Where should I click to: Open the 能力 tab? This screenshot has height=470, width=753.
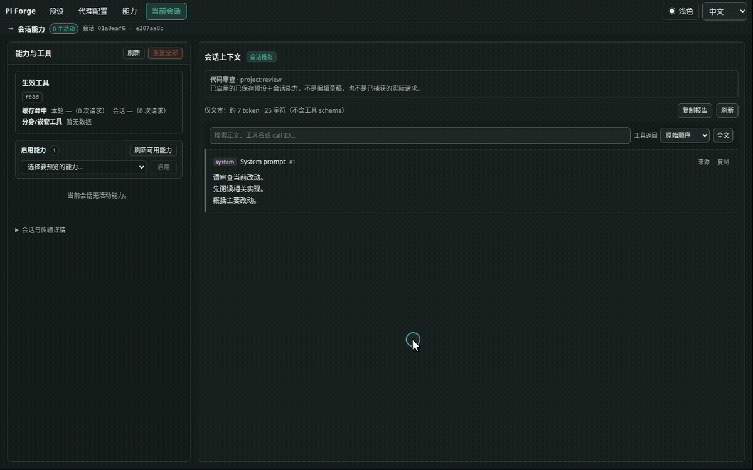129,11
